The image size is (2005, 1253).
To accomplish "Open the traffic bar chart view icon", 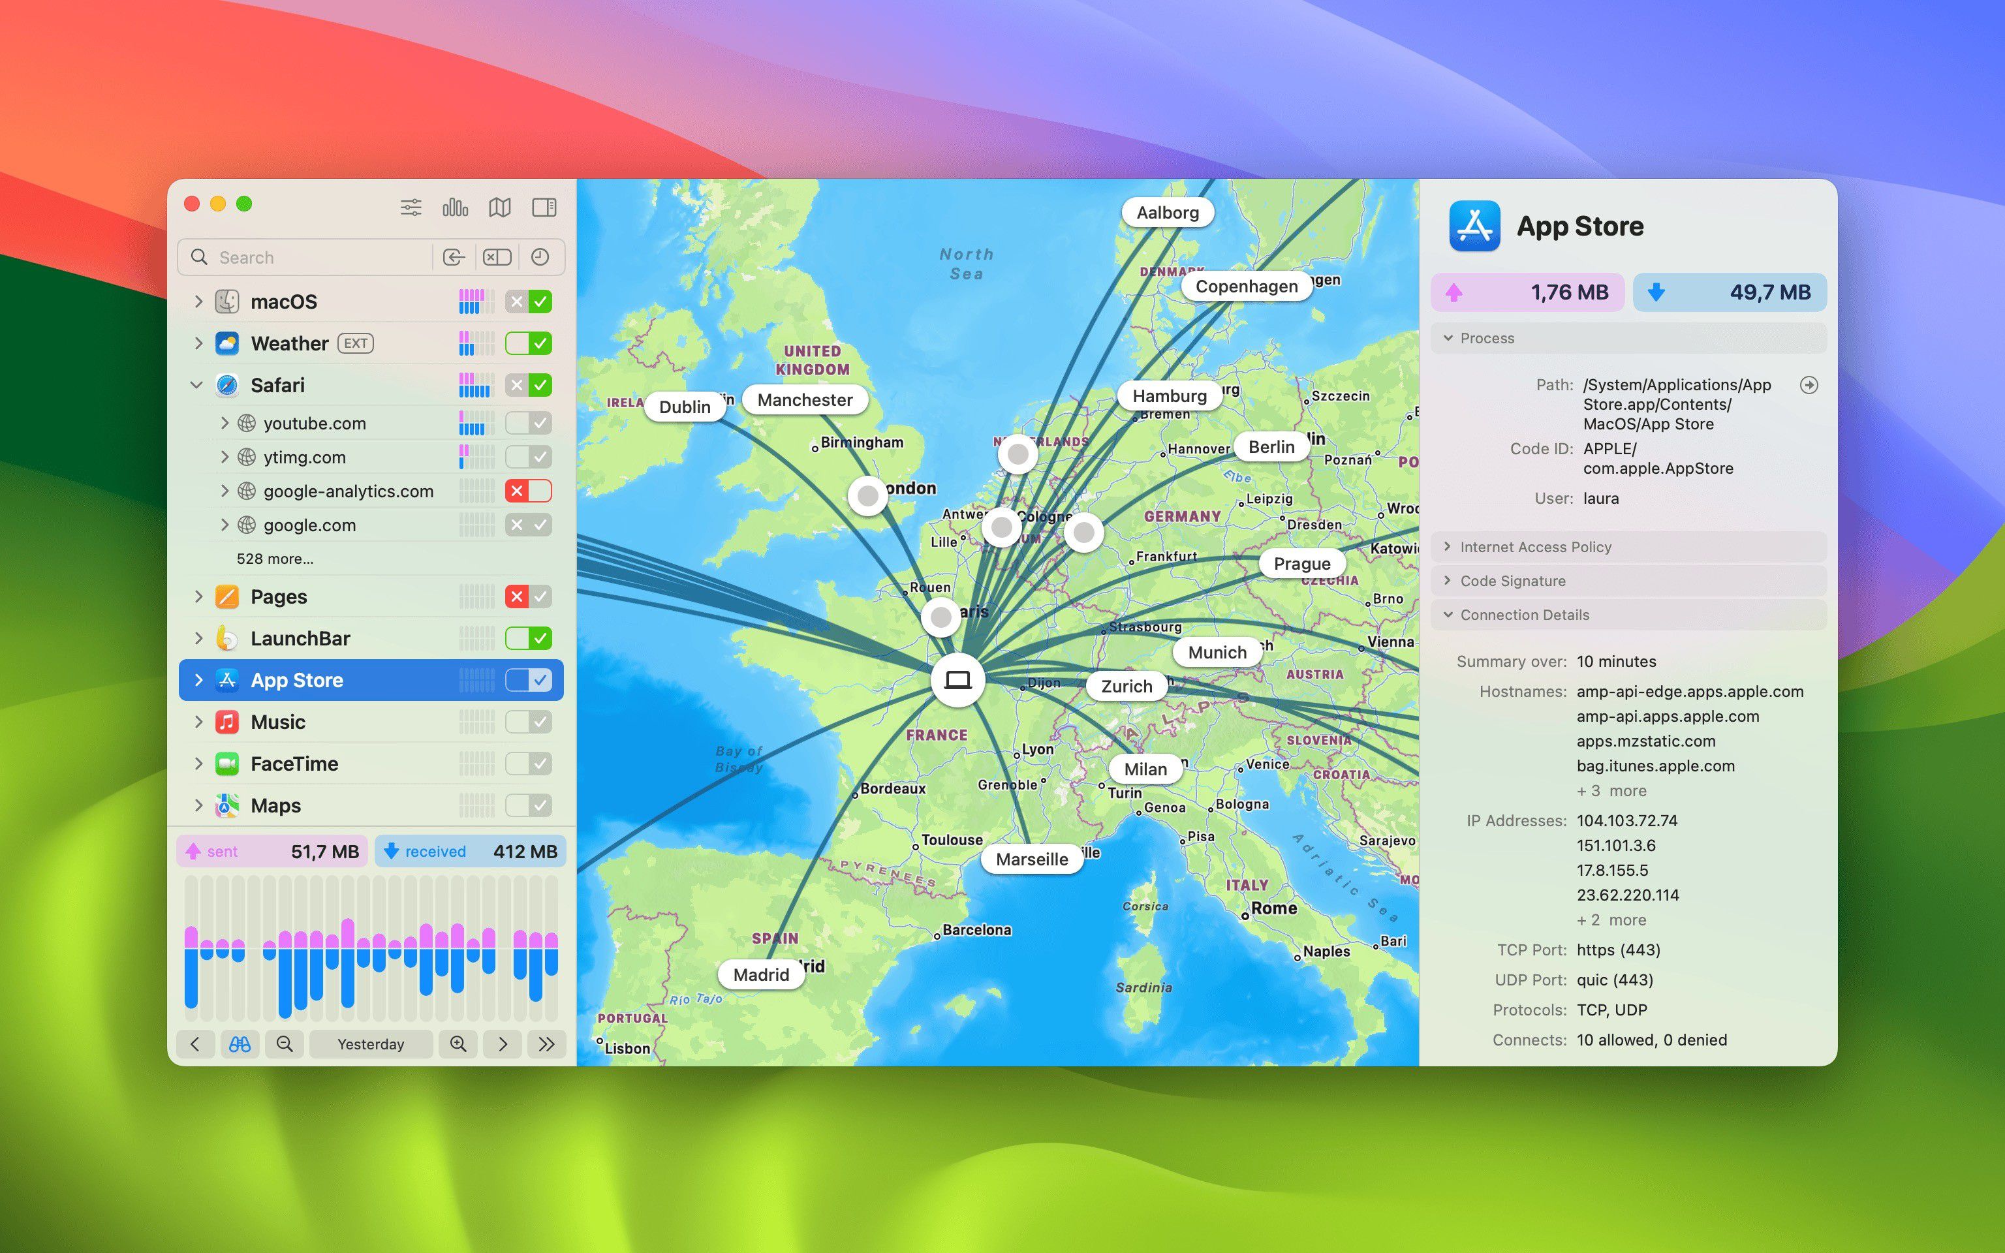I will (x=455, y=207).
